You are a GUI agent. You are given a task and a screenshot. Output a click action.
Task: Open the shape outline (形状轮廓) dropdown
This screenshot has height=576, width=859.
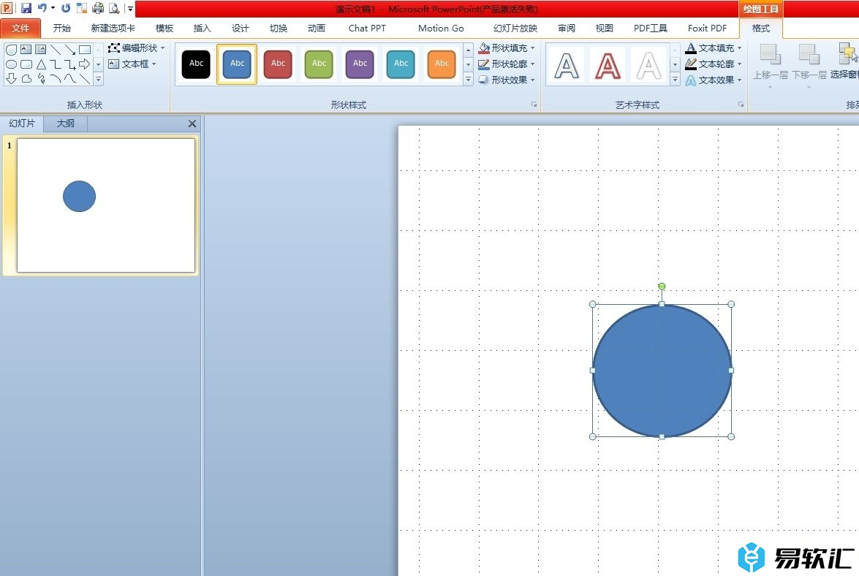point(507,64)
